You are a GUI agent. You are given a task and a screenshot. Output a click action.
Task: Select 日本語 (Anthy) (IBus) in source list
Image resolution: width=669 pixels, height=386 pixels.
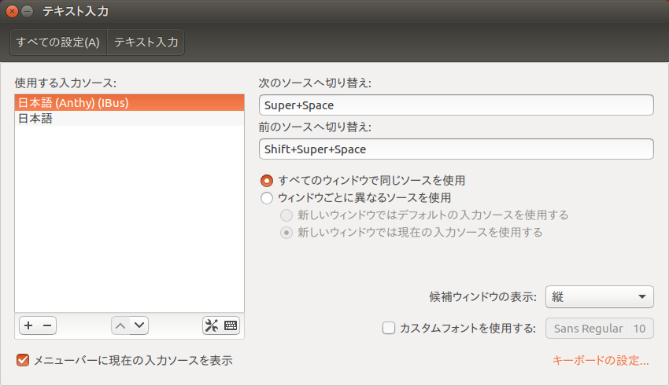[x=129, y=103]
